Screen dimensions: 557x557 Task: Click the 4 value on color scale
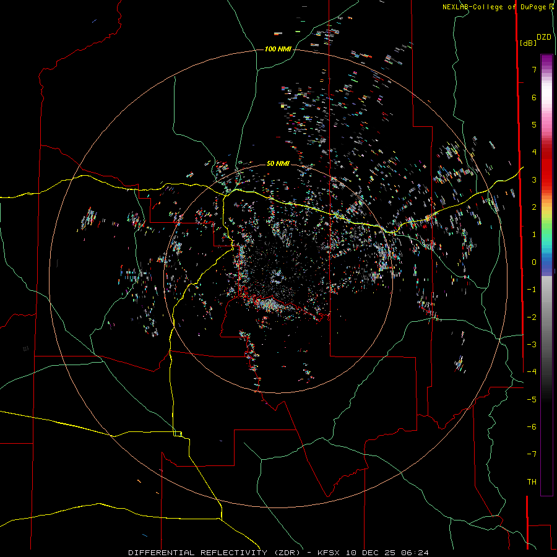click(x=534, y=152)
